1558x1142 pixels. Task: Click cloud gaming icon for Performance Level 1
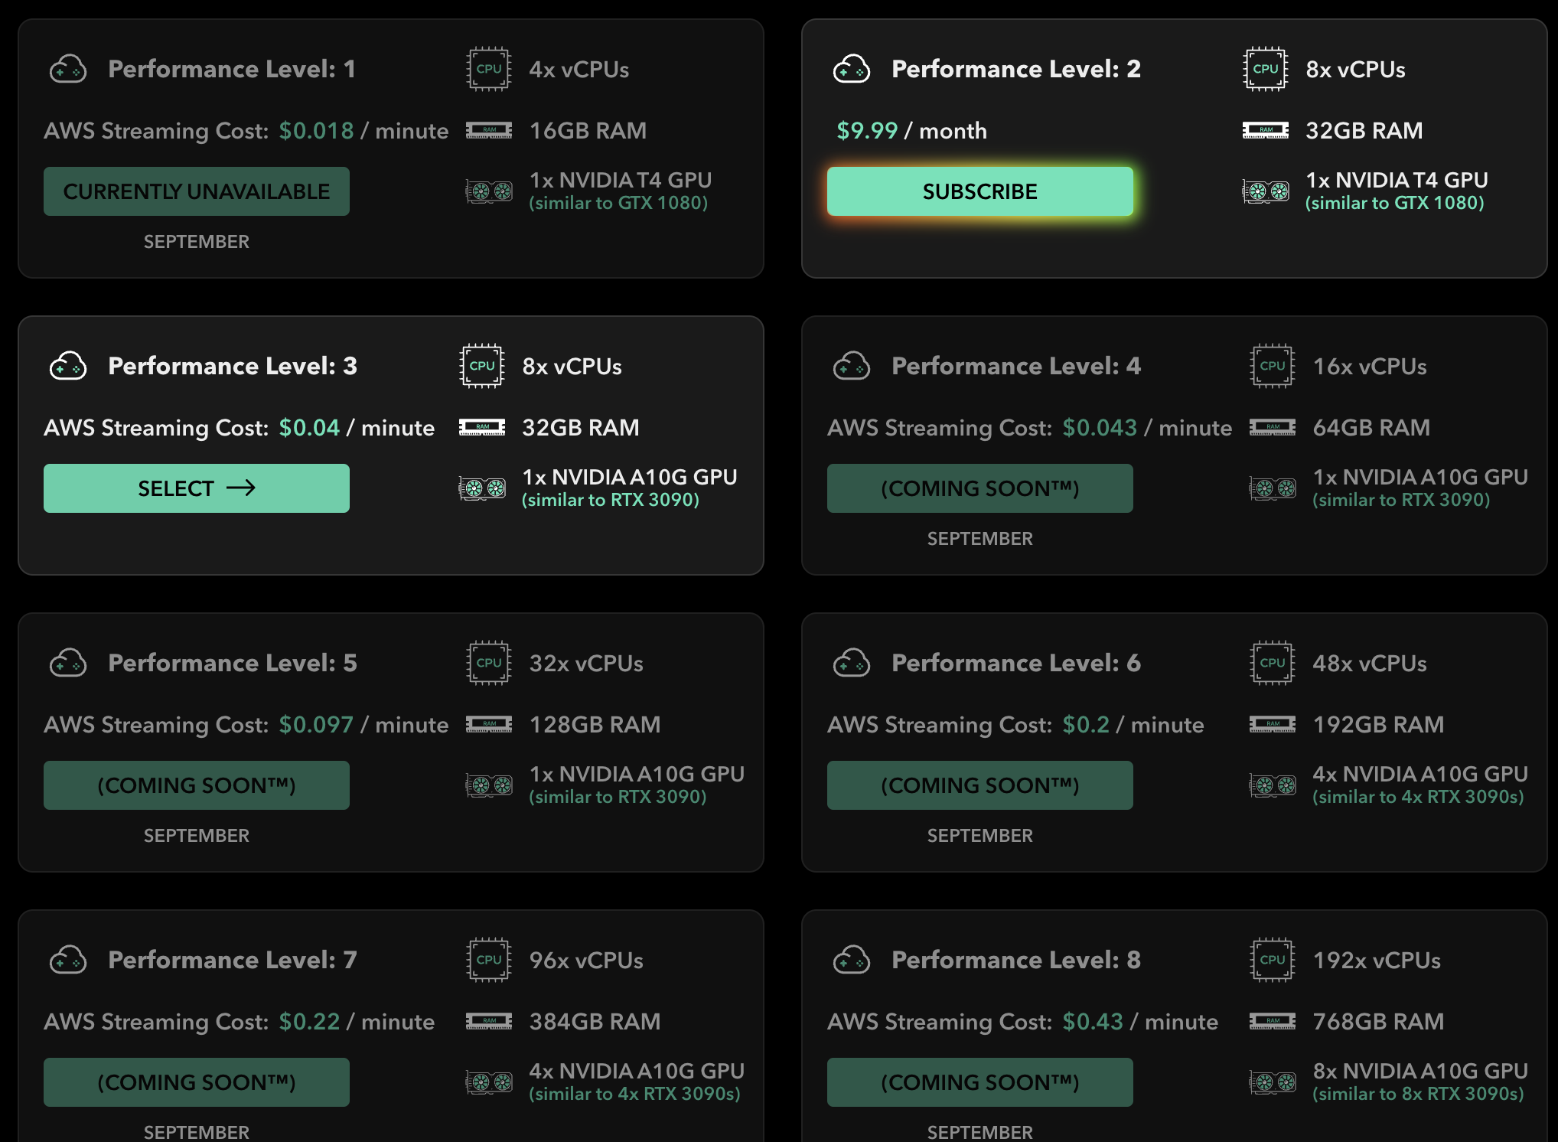(x=68, y=69)
